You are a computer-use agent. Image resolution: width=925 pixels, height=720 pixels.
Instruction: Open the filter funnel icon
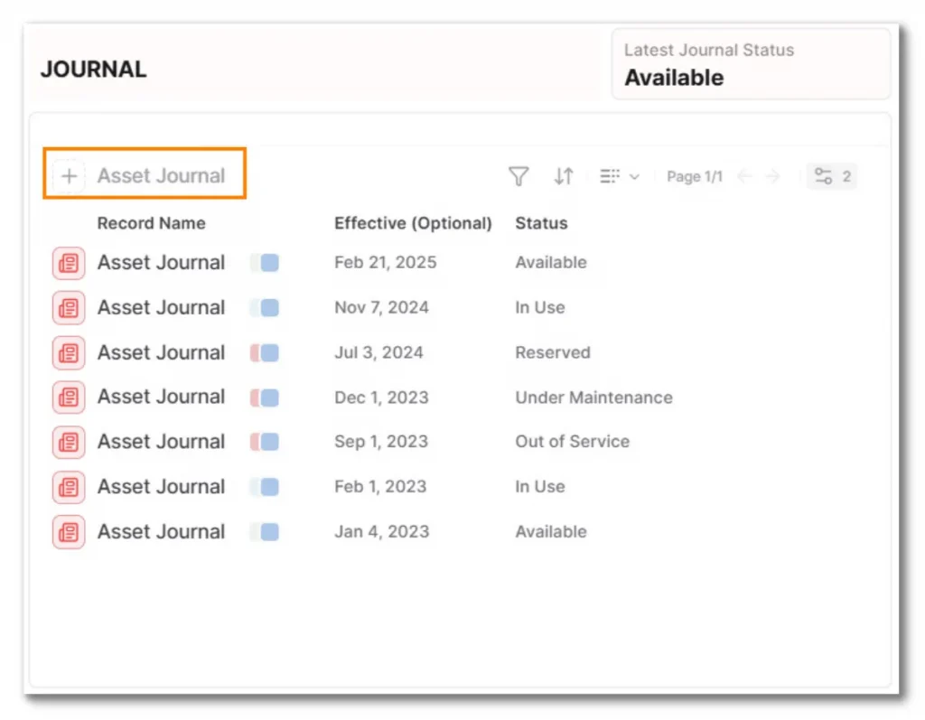point(518,176)
